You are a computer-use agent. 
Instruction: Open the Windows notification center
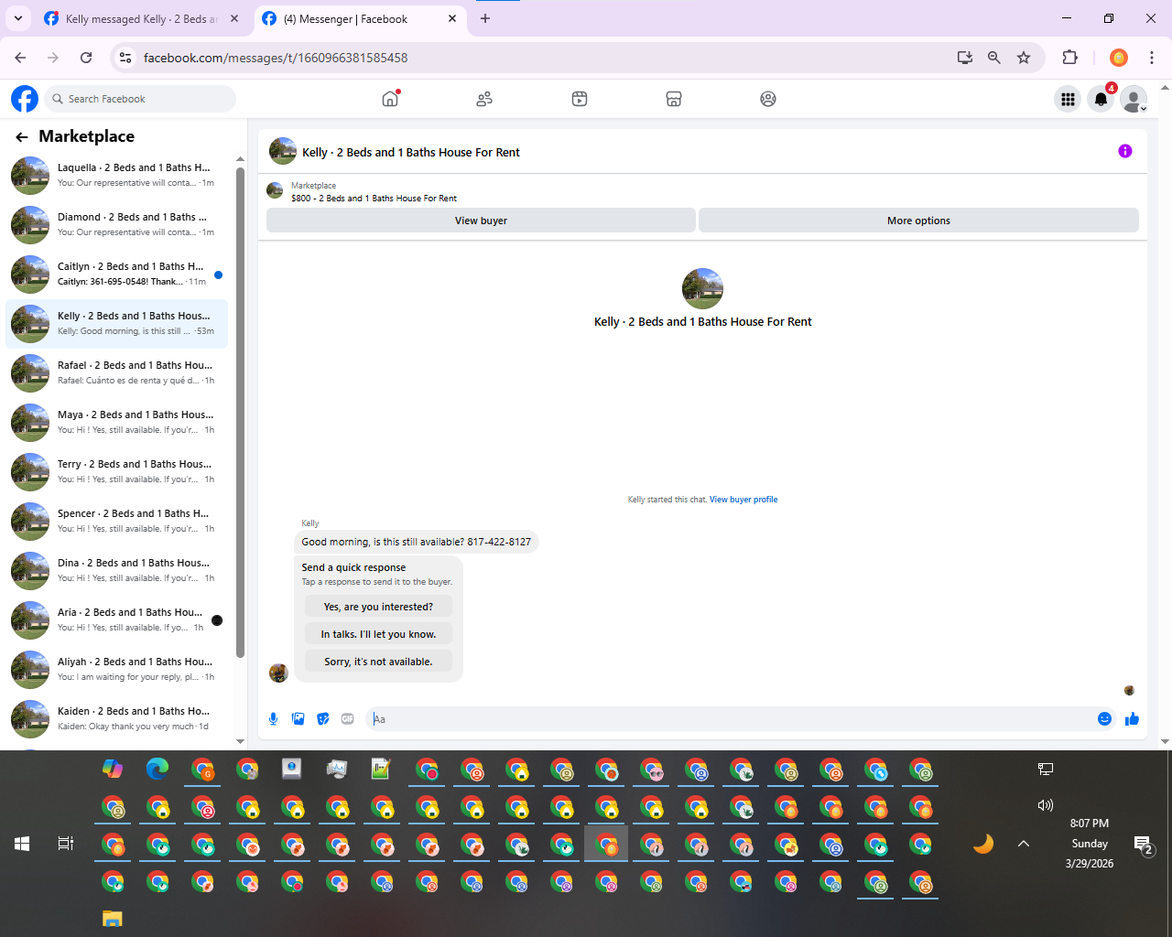(1143, 845)
